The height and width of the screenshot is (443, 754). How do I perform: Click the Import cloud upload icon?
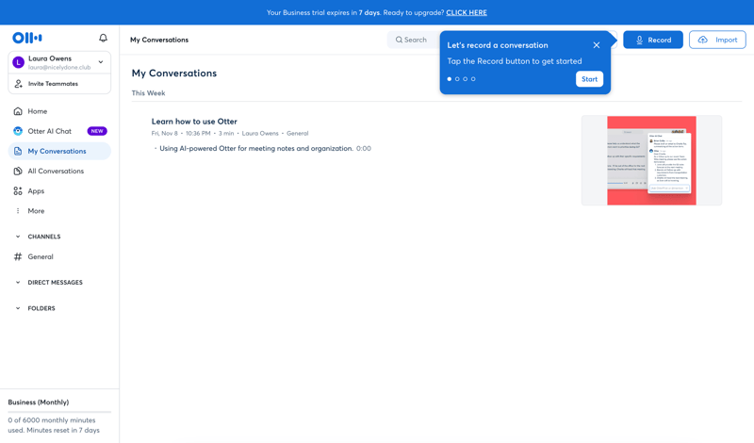click(x=702, y=40)
